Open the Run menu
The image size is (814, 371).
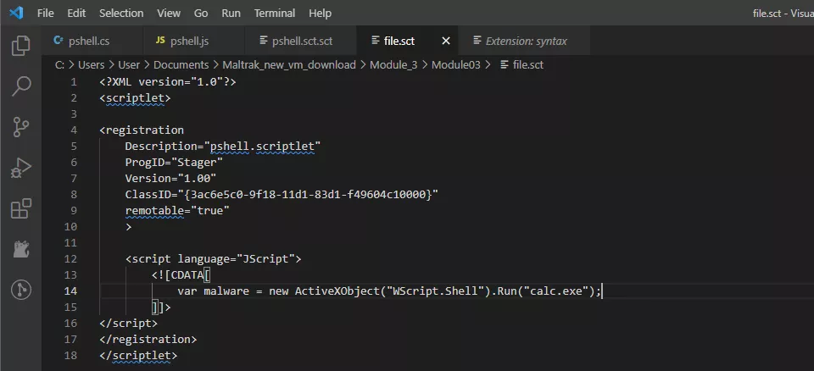click(x=231, y=14)
